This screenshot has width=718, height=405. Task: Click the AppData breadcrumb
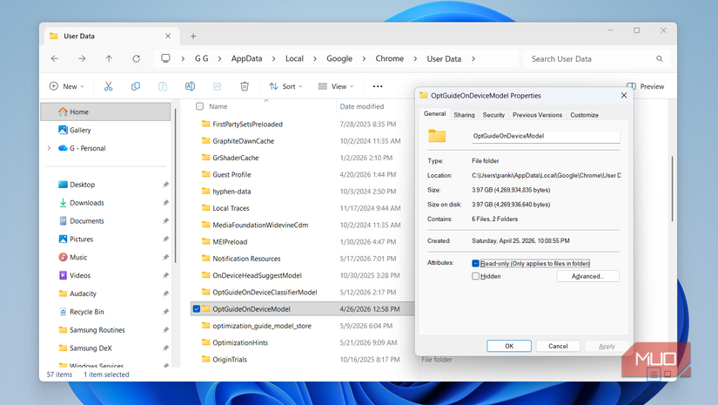(246, 58)
